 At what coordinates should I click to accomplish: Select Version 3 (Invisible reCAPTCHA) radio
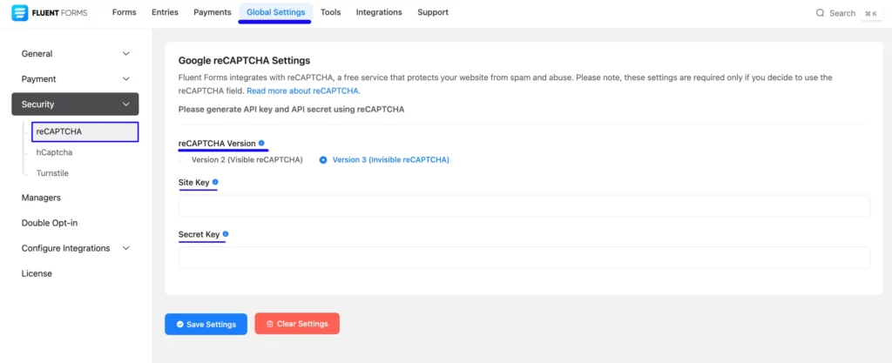coord(323,160)
